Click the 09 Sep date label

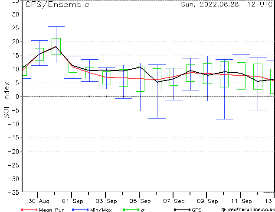207,201
